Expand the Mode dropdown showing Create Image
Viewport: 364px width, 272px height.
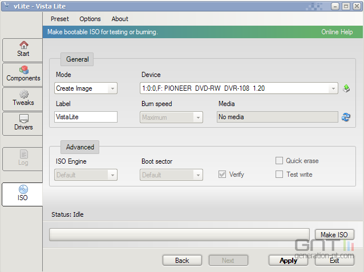[x=86, y=88]
